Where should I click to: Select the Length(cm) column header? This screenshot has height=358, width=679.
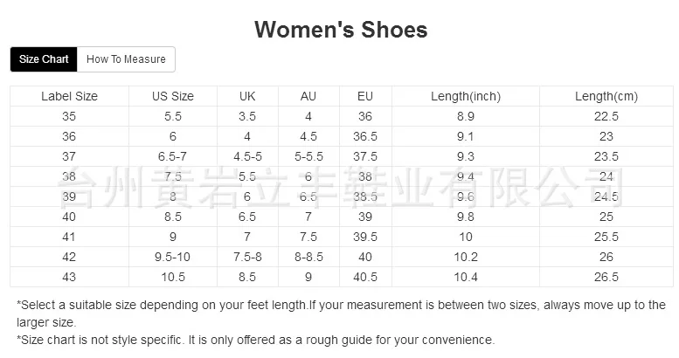pos(606,96)
